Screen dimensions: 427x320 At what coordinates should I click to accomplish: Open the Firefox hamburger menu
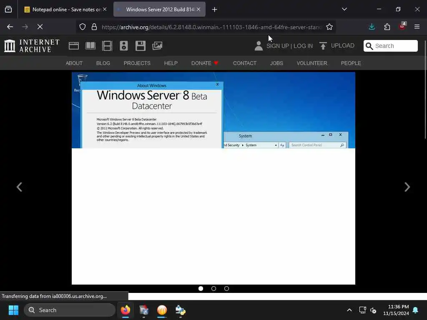tap(417, 27)
